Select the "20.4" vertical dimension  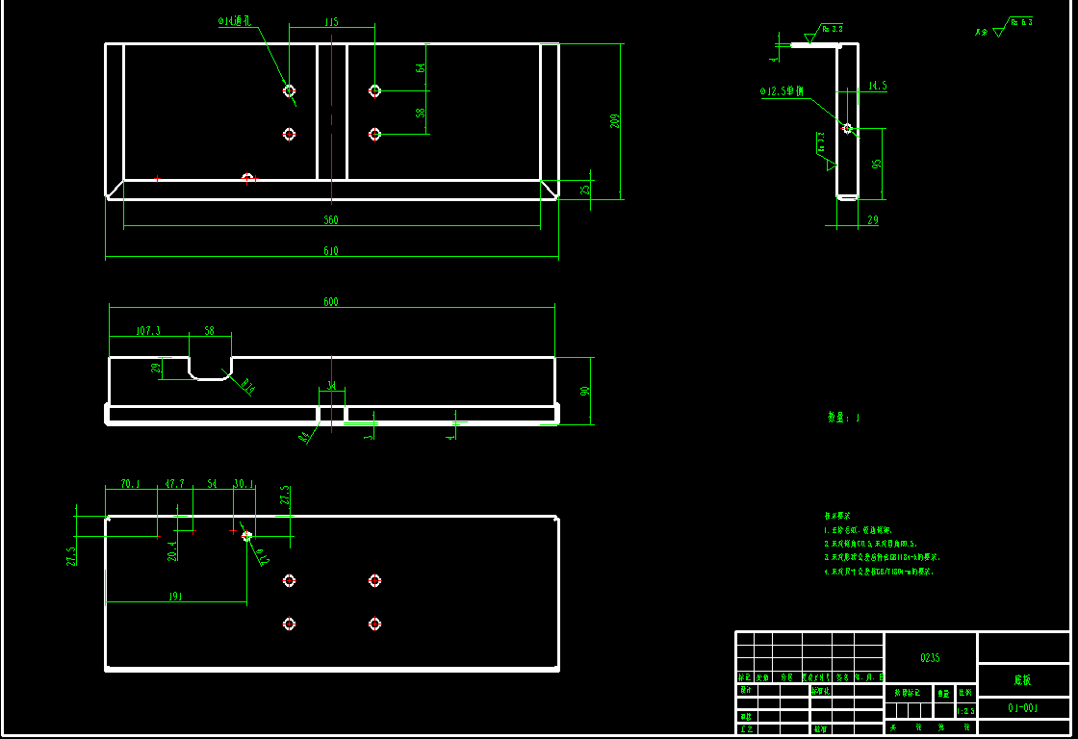click(x=172, y=550)
